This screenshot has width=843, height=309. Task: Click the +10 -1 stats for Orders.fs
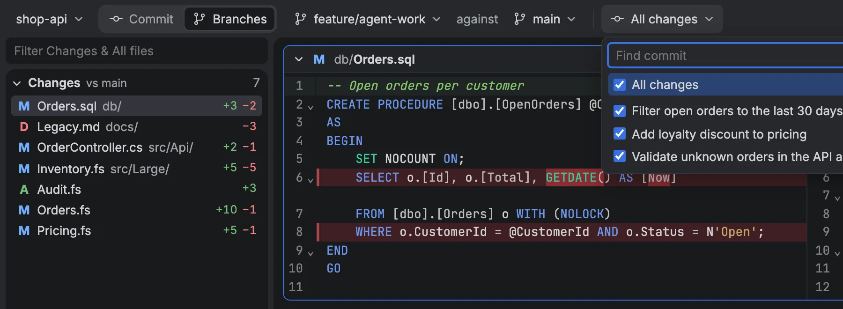point(236,210)
